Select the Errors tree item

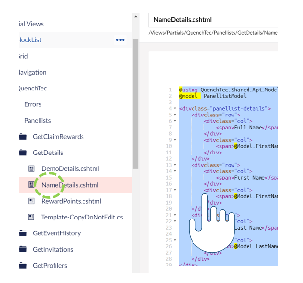coord(33,104)
